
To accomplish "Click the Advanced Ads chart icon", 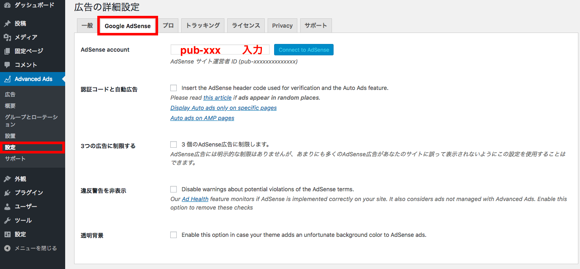I will pyautogui.click(x=7, y=79).
